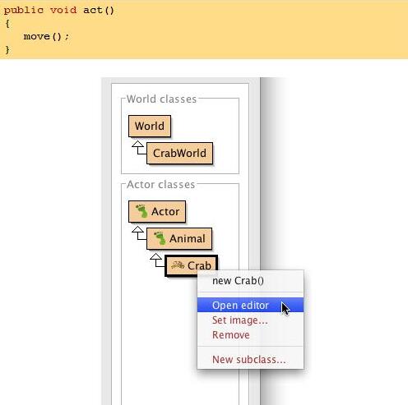
Task: Click the footprint icon on Animal class
Action: point(160,238)
